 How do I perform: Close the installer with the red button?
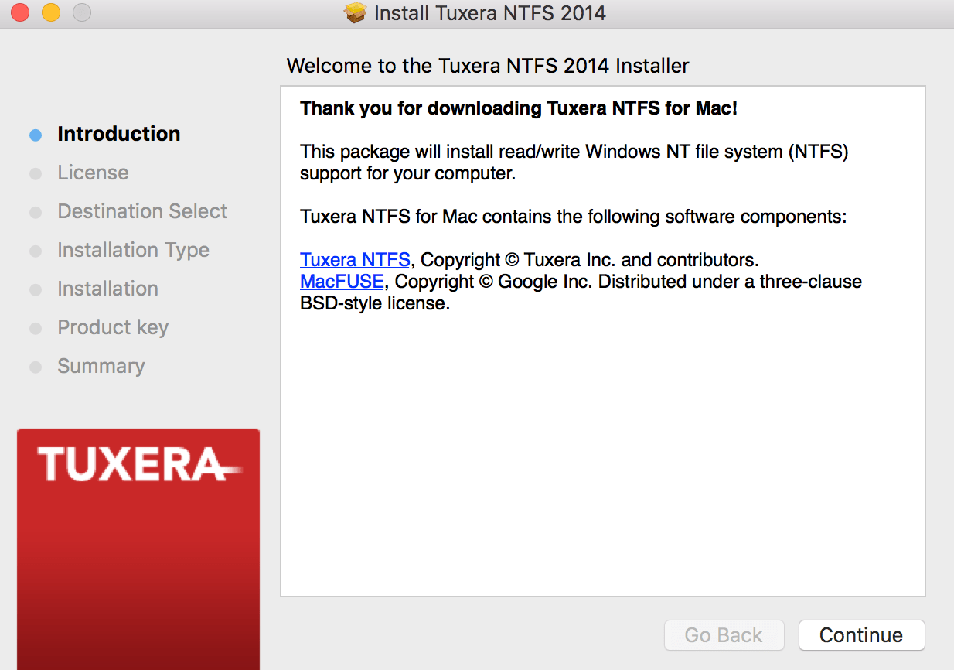pyautogui.click(x=20, y=12)
